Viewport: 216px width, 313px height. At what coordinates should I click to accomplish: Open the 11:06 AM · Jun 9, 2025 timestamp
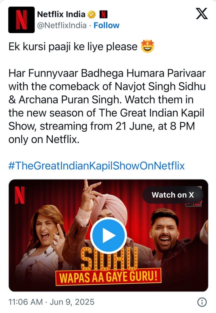click(51, 302)
